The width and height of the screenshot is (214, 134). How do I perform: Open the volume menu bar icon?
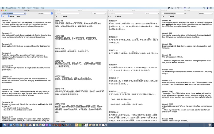[x=181, y=8]
